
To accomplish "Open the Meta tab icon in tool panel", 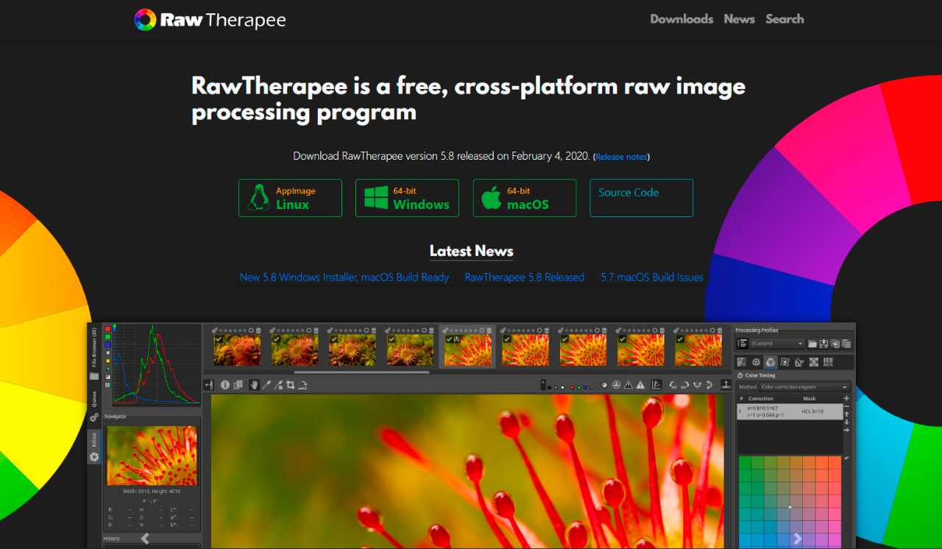I will tap(828, 362).
